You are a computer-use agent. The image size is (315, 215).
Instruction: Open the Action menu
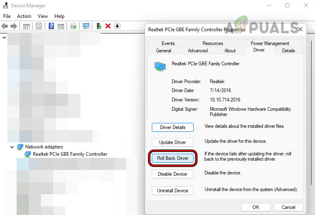click(24, 16)
